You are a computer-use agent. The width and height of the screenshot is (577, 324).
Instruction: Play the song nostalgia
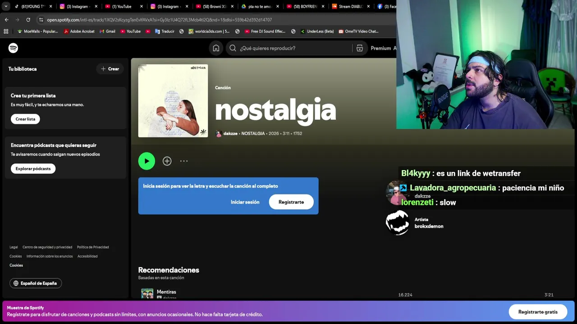pyautogui.click(x=147, y=161)
